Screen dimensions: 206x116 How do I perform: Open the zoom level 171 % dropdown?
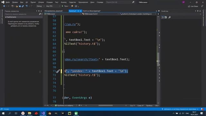(x=48, y=105)
